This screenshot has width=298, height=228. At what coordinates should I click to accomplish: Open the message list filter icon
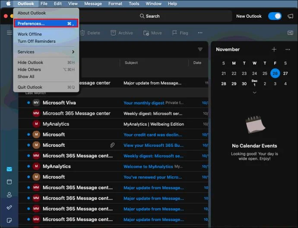point(200,49)
